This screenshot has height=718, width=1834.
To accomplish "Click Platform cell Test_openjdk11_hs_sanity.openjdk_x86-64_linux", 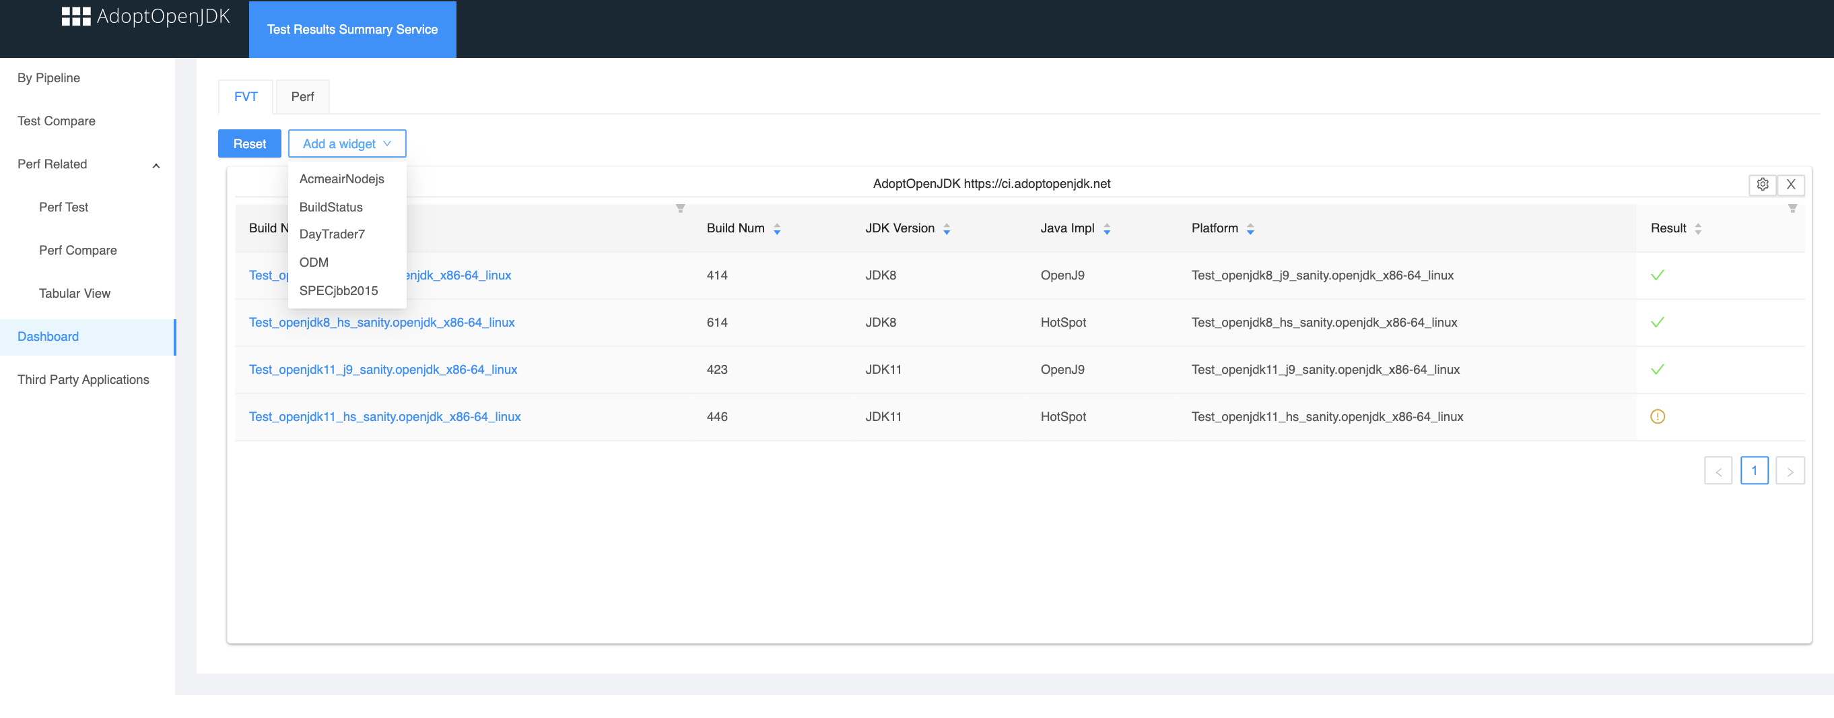I will pyautogui.click(x=1327, y=417).
